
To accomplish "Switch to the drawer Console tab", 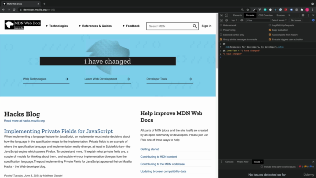I will pyautogui.click(x=229, y=162).
